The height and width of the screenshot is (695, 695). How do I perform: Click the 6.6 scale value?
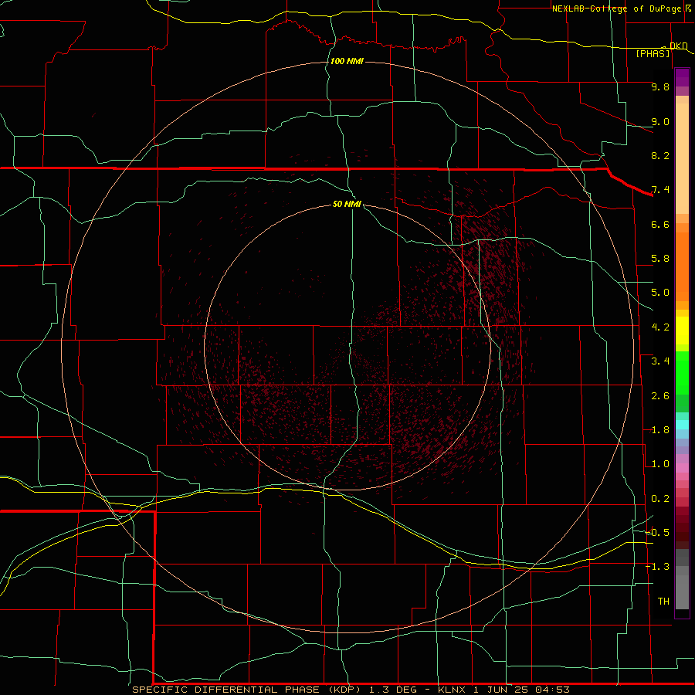660,224
